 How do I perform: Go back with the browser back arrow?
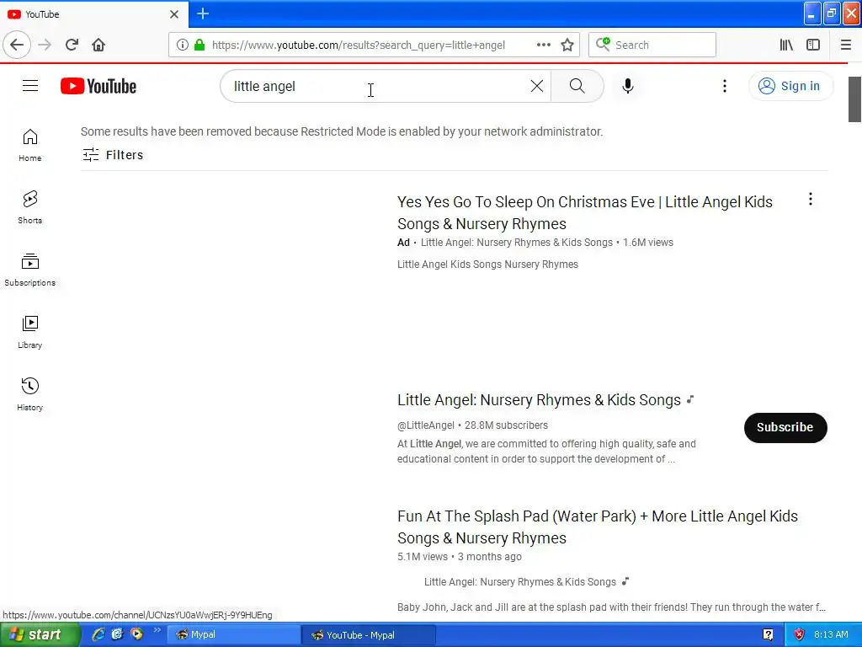tap(17, 45)
